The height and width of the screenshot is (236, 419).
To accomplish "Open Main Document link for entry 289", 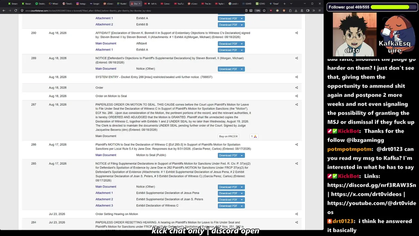I will pos(106,69).
